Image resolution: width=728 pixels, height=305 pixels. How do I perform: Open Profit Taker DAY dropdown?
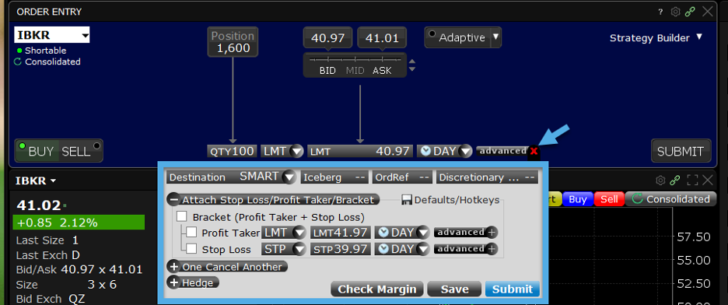coord(422,233)
